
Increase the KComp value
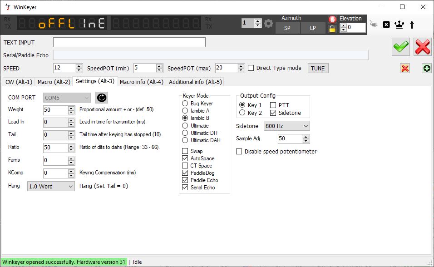coord(71,172)
